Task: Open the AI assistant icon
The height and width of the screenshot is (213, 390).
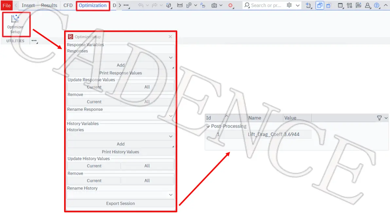Action: pyautogui.click(x=358, y=5)
